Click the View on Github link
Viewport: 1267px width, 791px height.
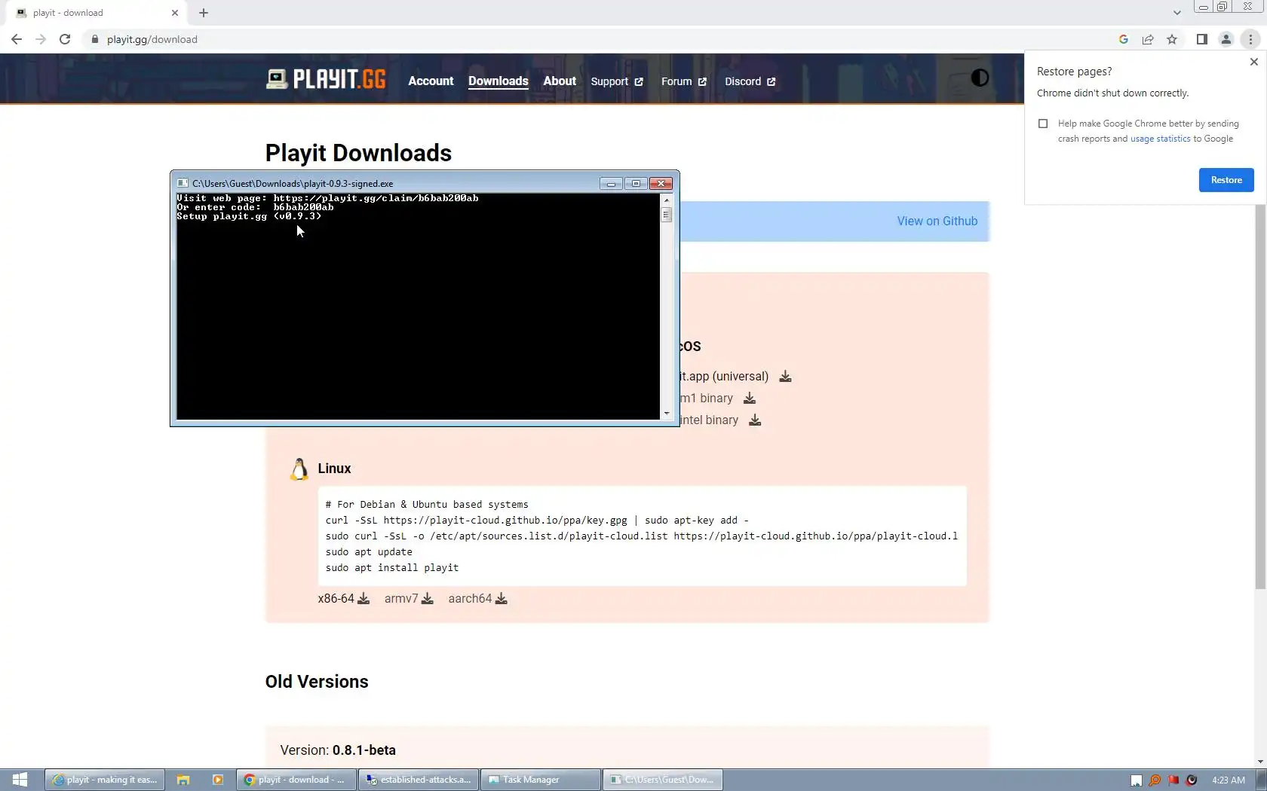click(937, 221)
